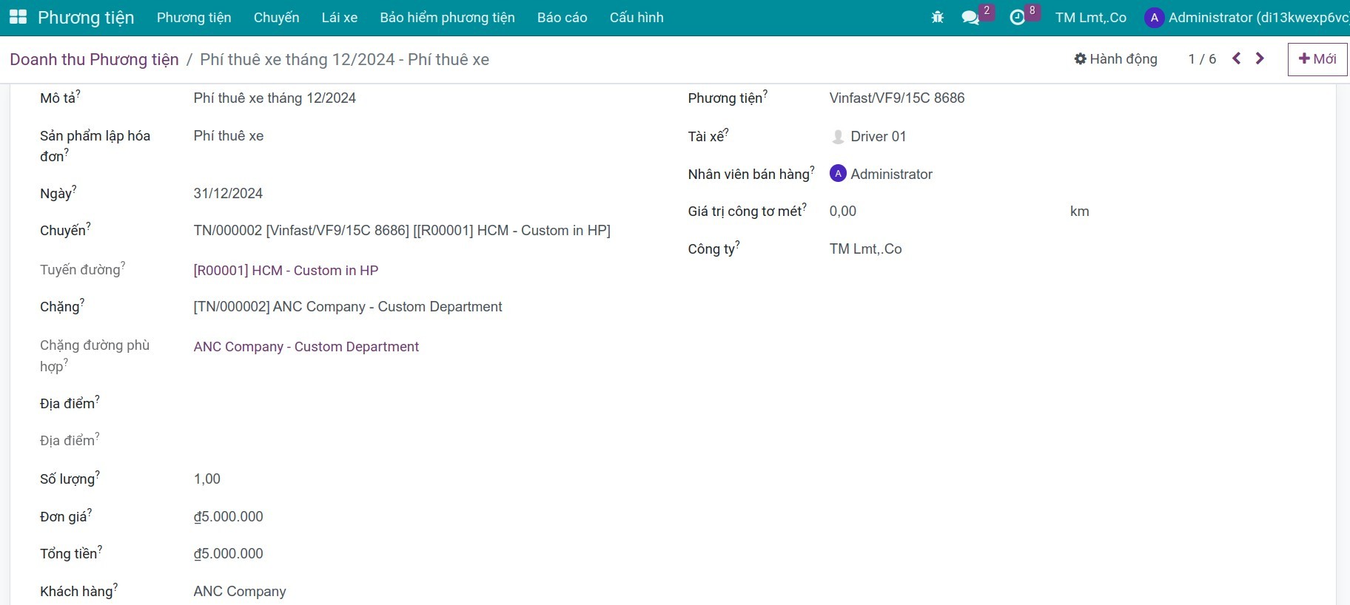Click the section value [TN/000002] ANC Company
Image resolution: width=1350 pixels, height=605 pixels.
pyautogui.click(x=348, y=307)
